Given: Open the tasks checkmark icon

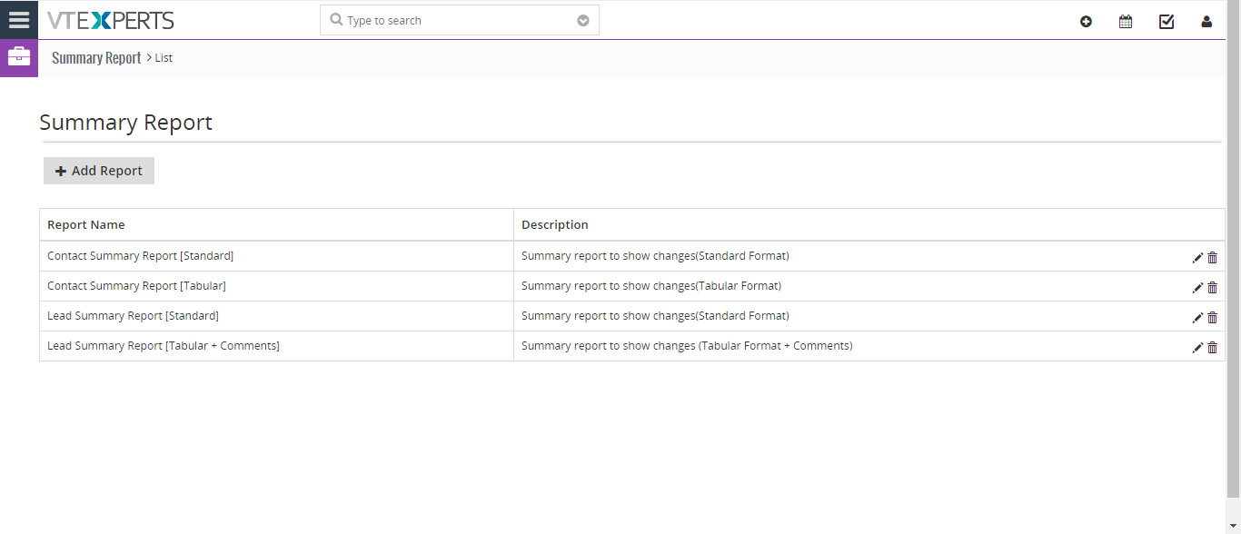Looking at the screenshot, I should pyautogui.click(x=1167, y=22).
